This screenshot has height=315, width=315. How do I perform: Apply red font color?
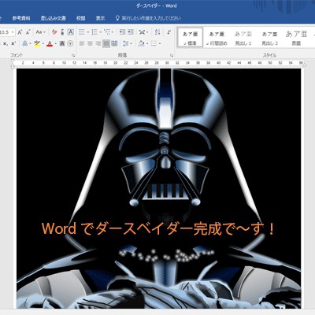pyautogui.click(x=50, y=43)
